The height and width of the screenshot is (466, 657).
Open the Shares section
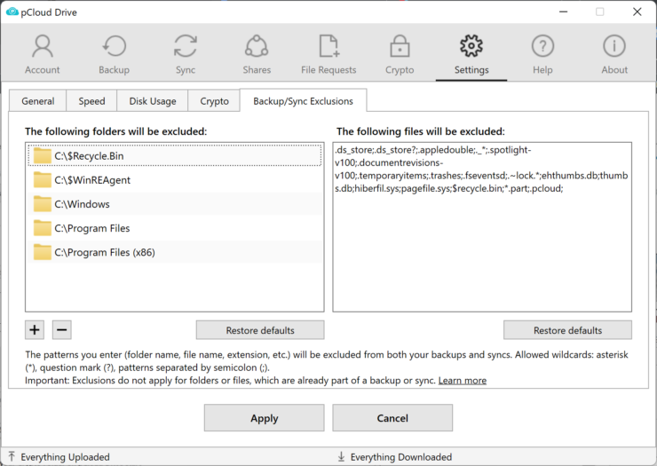point(257,54)
